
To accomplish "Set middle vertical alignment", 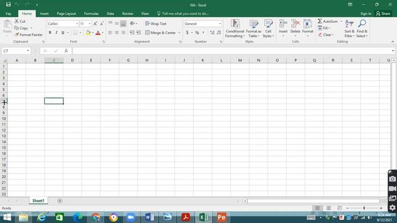I will (117, 24).
